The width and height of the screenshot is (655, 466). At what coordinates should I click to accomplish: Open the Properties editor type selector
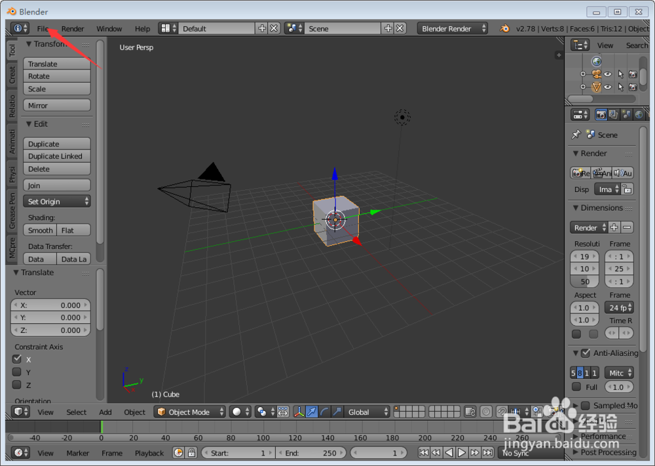[580, 115]
